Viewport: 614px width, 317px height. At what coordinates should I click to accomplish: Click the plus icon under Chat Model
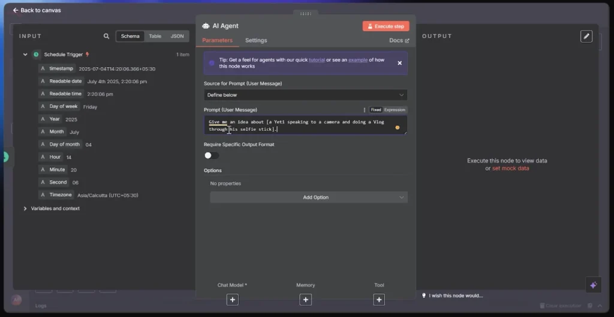(x=233, y=300)
